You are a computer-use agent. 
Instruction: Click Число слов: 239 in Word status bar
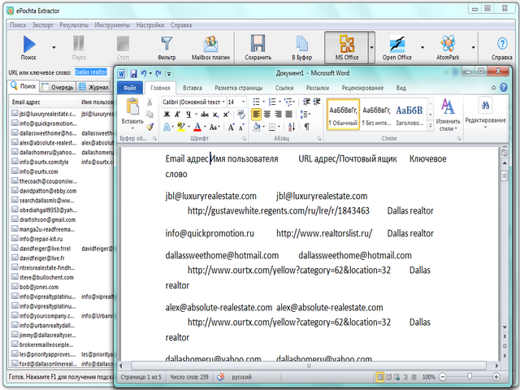pyautogui.click(x=189, y=377)
